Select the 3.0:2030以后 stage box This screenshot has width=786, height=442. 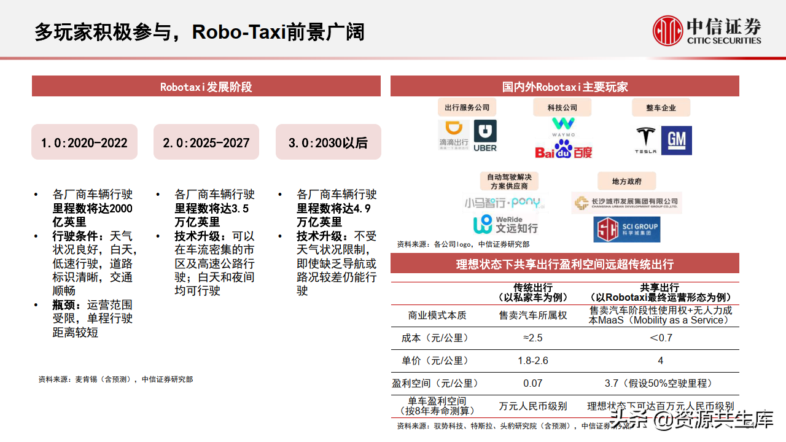[x=328, y=142]
